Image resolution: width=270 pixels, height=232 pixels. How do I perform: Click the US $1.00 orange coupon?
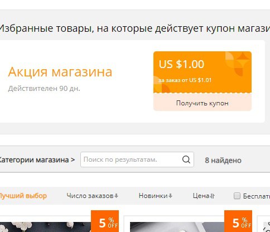pos(202,72)
